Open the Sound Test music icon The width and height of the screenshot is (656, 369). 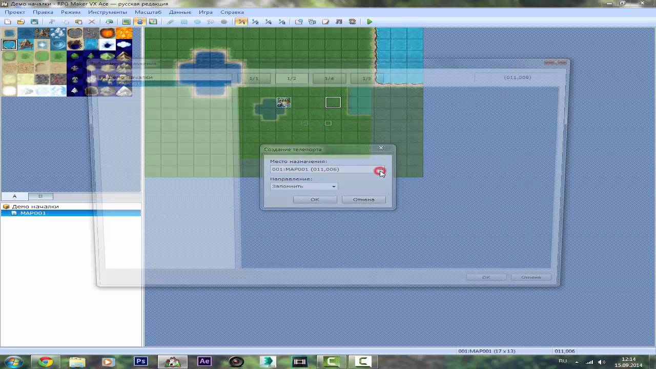click(x=339, y=22)
